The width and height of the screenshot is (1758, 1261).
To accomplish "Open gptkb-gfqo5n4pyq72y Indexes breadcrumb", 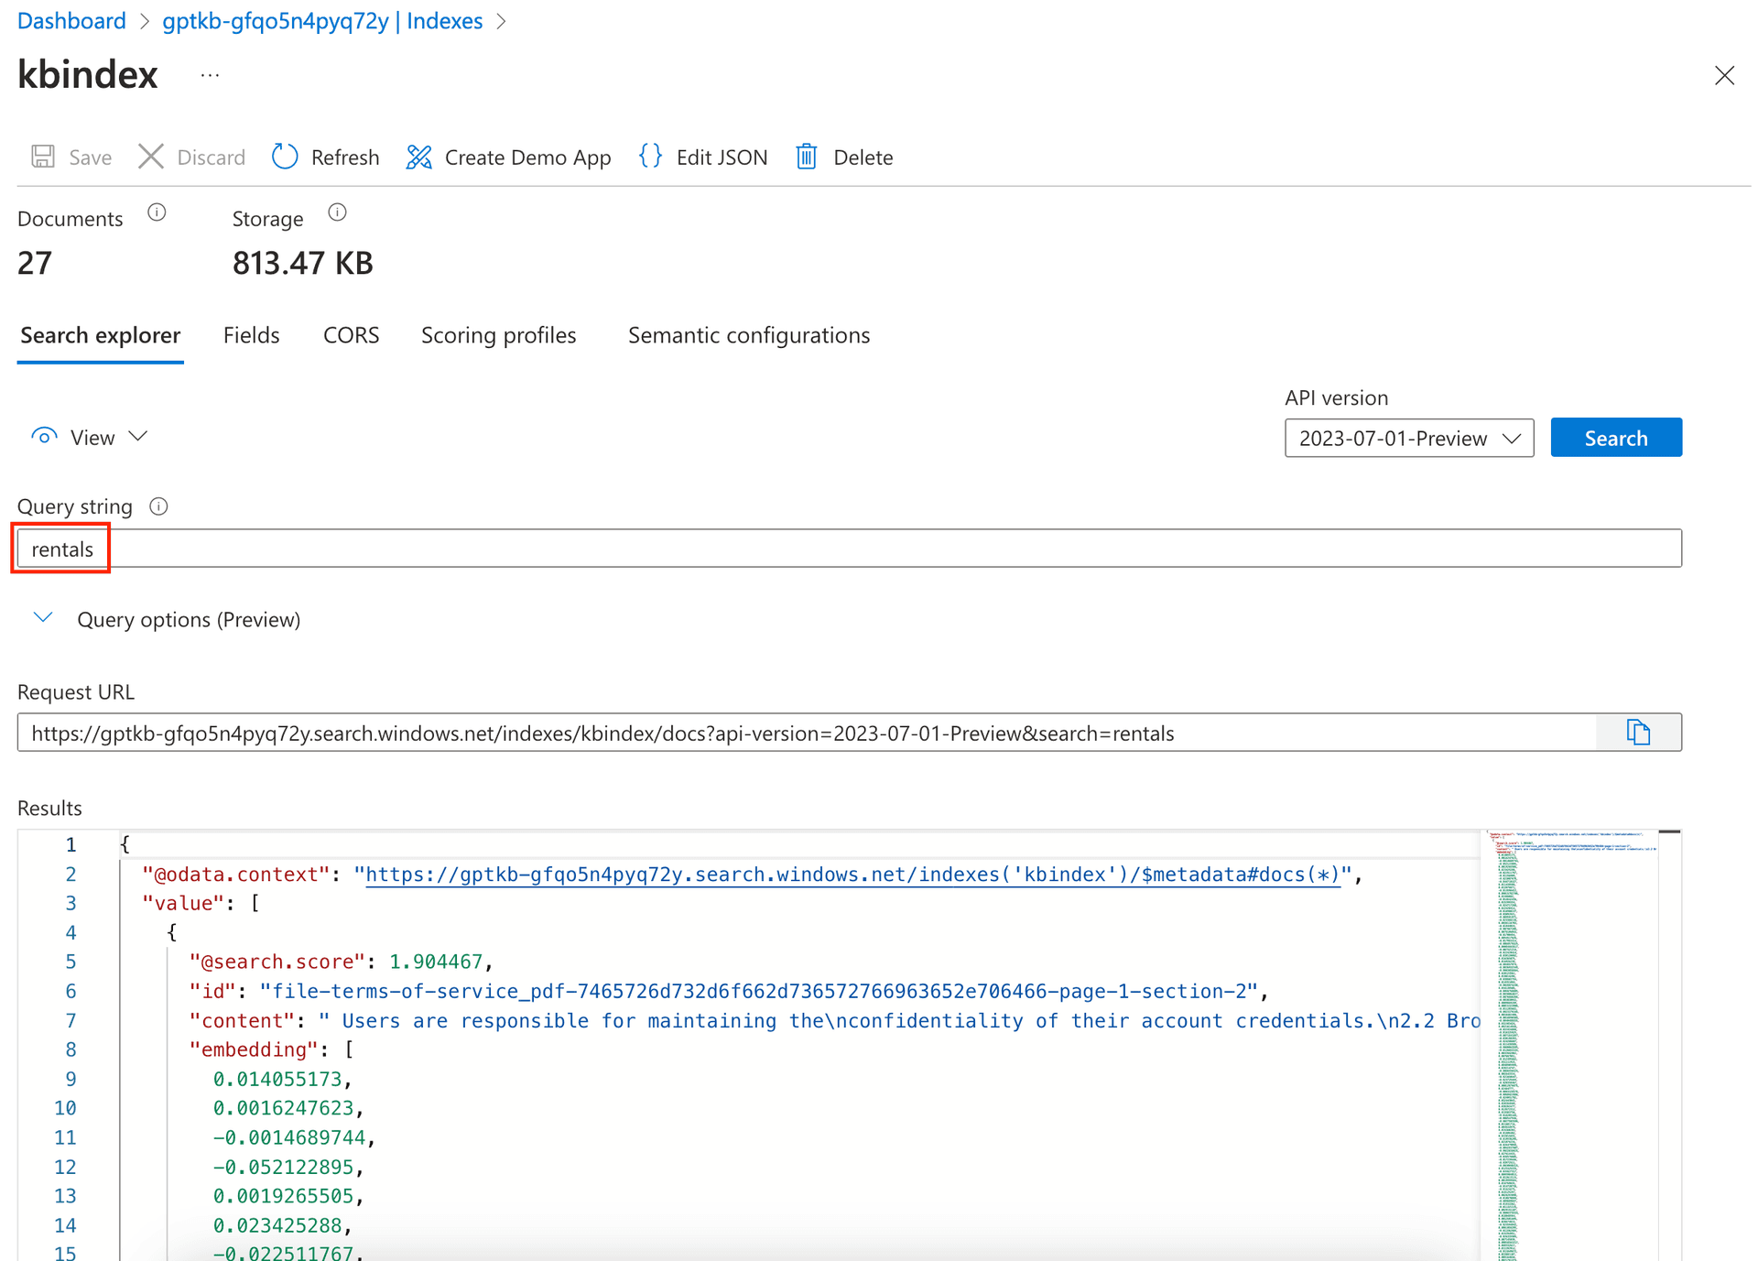I will point(322,21).
